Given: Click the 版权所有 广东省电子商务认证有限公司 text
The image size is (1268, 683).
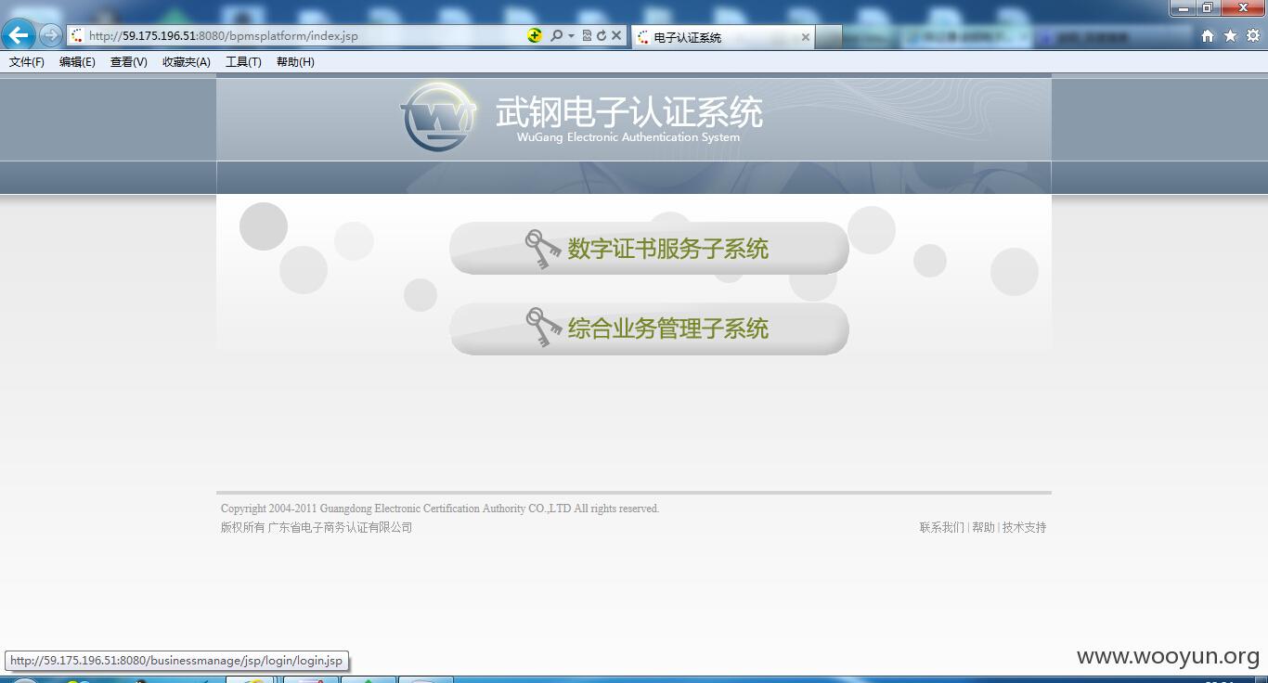Looking at the screenshot, I should [x=317, y=527].
